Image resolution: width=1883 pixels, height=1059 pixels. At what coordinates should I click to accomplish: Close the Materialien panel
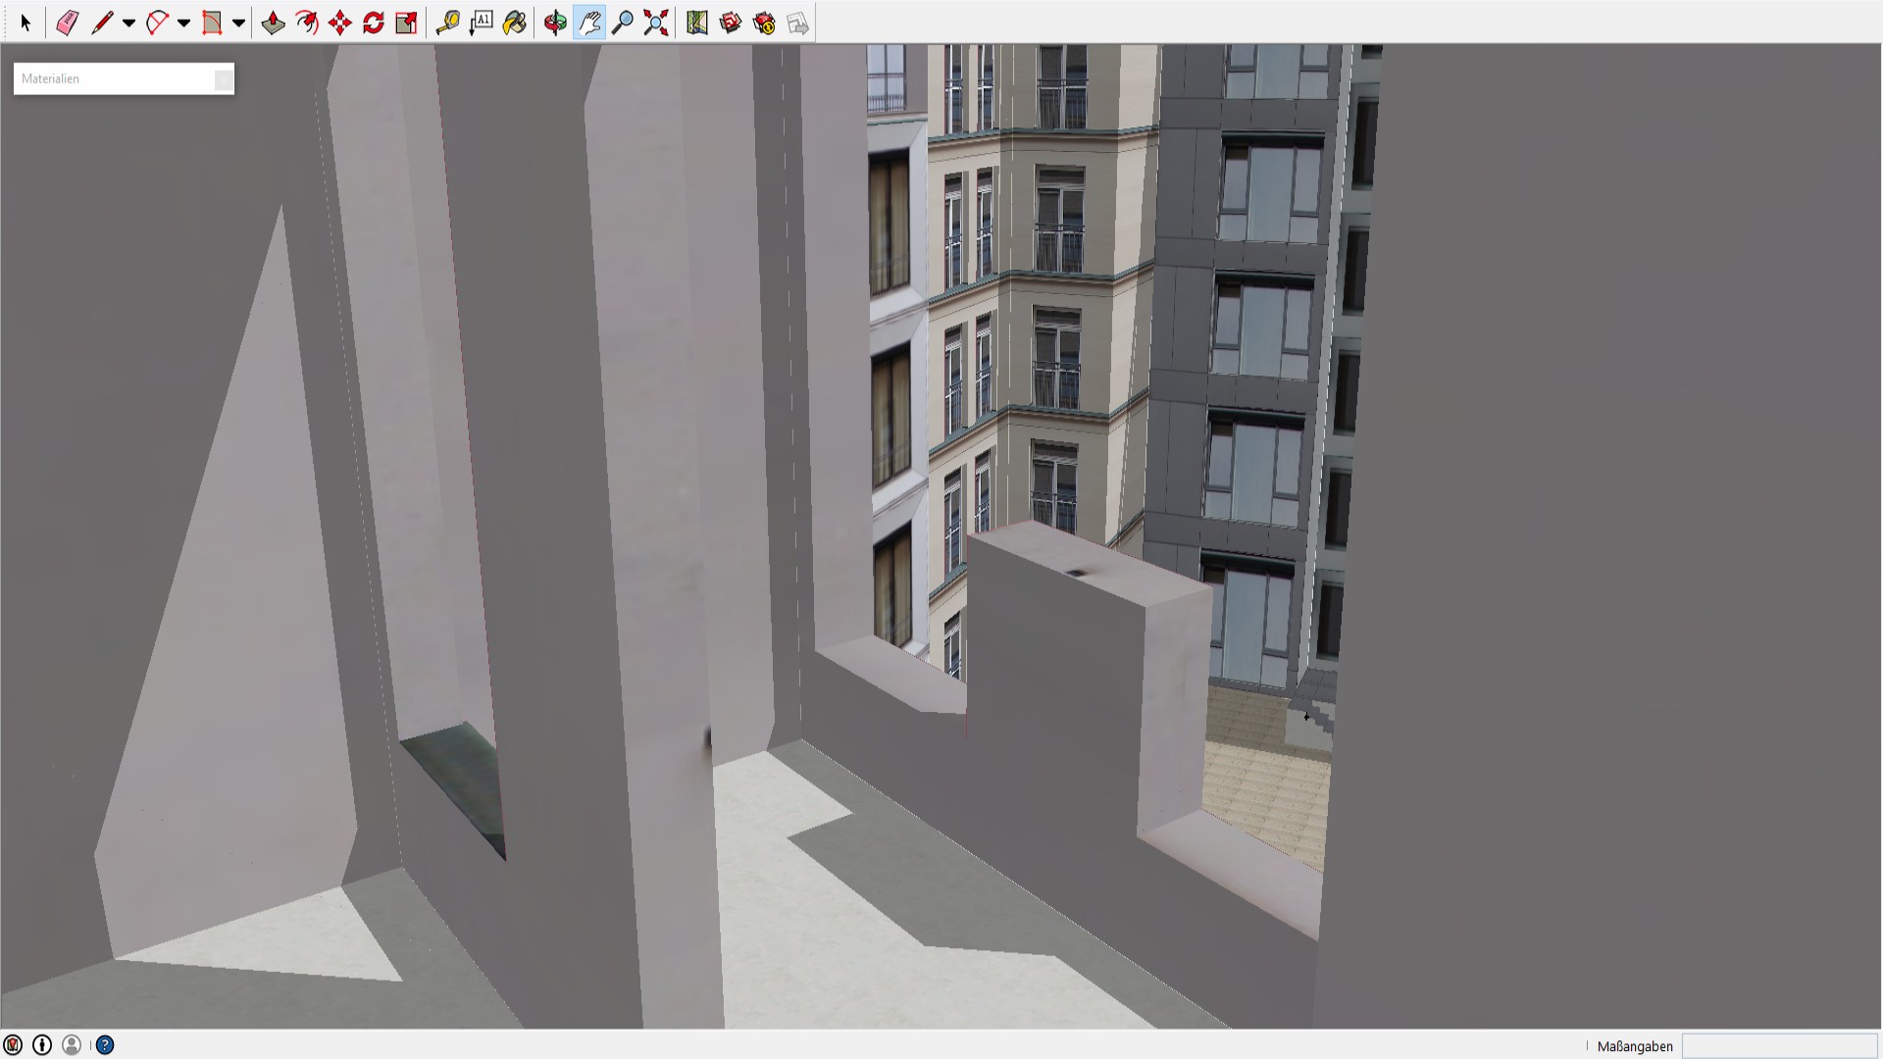[224, 79]
